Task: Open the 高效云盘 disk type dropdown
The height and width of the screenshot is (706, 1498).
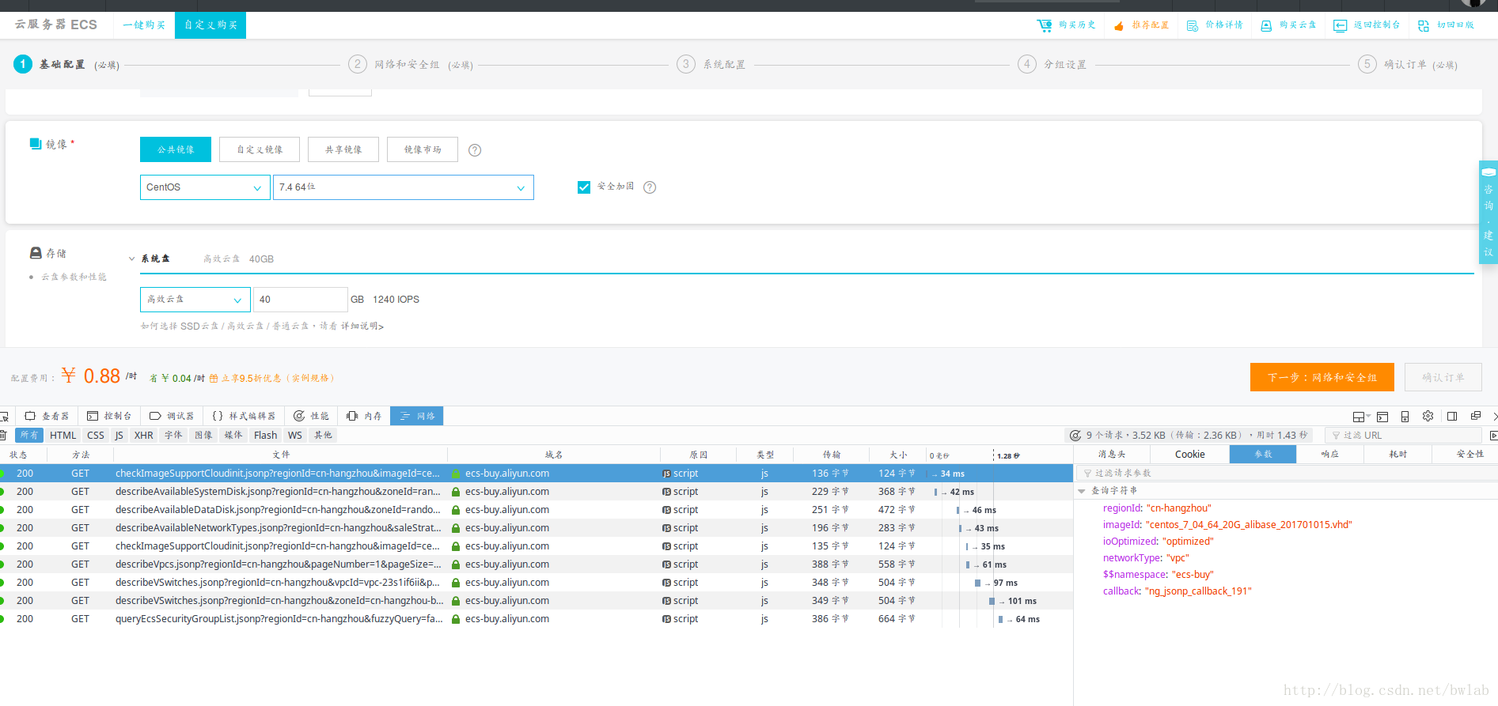Action: click(195, 300)
